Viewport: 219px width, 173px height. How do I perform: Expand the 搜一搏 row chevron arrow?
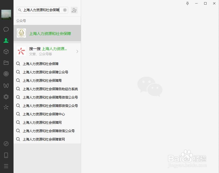[x=77, y=51]
